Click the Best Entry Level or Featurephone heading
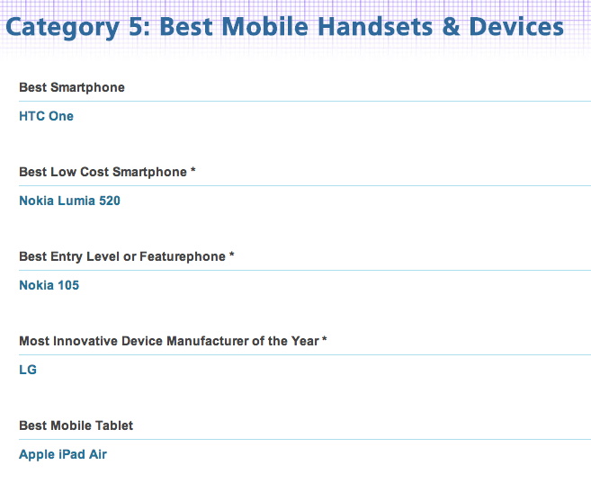The image size is (591, 483). coord(122,256)
